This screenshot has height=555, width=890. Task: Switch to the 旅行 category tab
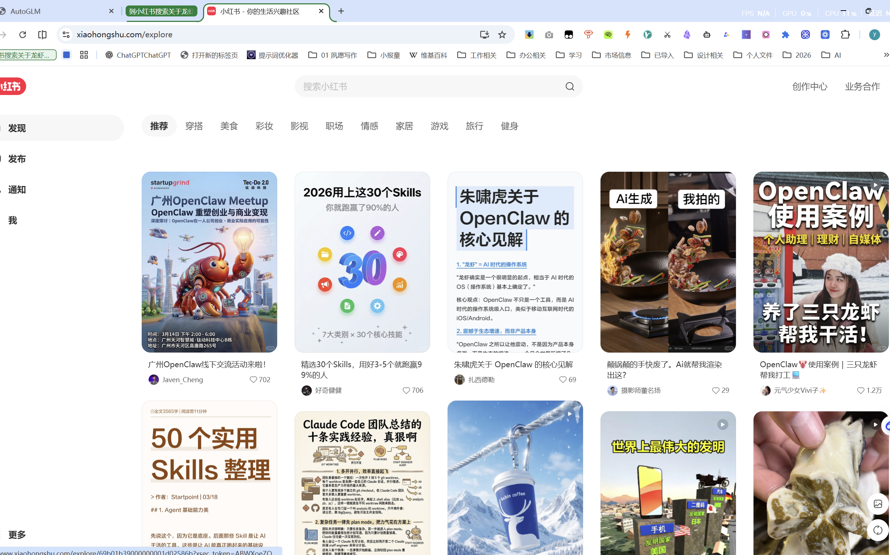click(x=474, y=126)
